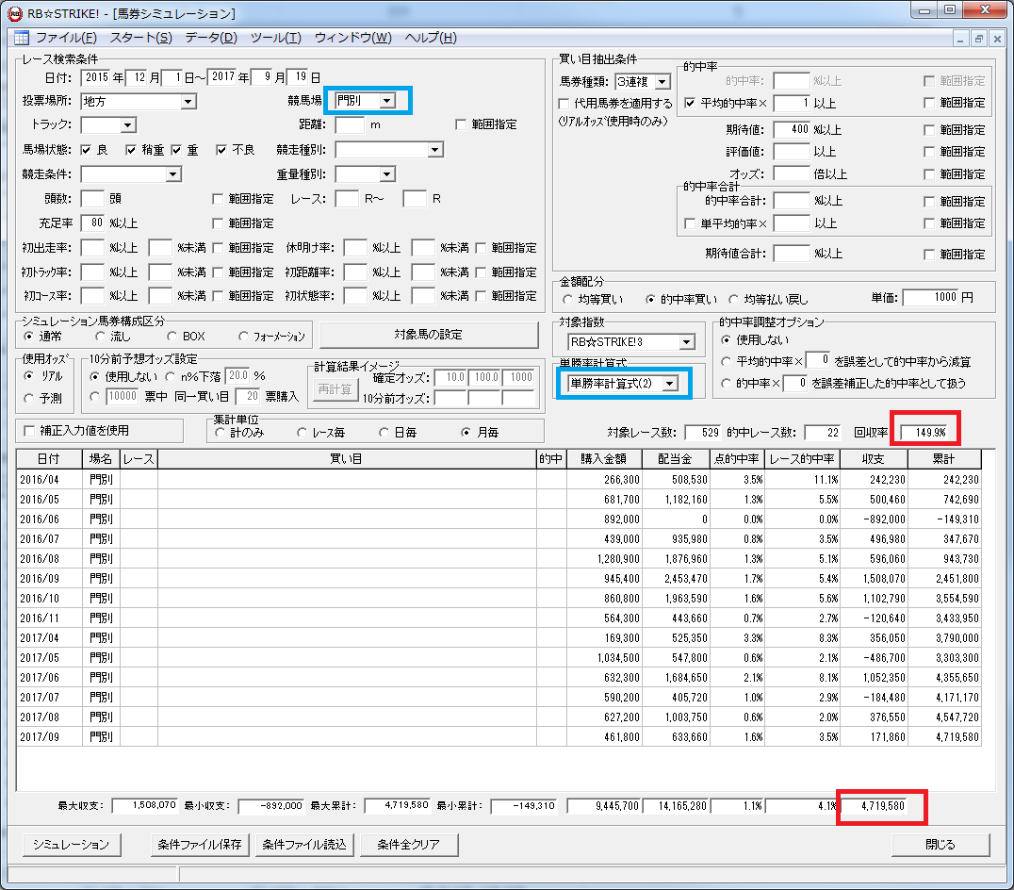Check 範囲指定 for 期待値 row
The height and width of the screenshot is (890, 1014).
pyautogui.click(x=929, y=130)
